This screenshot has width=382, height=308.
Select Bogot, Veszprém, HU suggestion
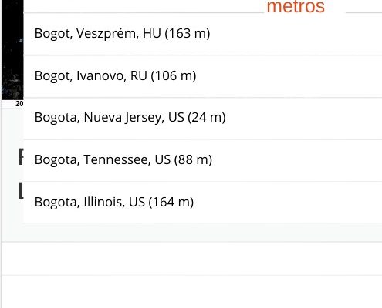tap(203, 34)
